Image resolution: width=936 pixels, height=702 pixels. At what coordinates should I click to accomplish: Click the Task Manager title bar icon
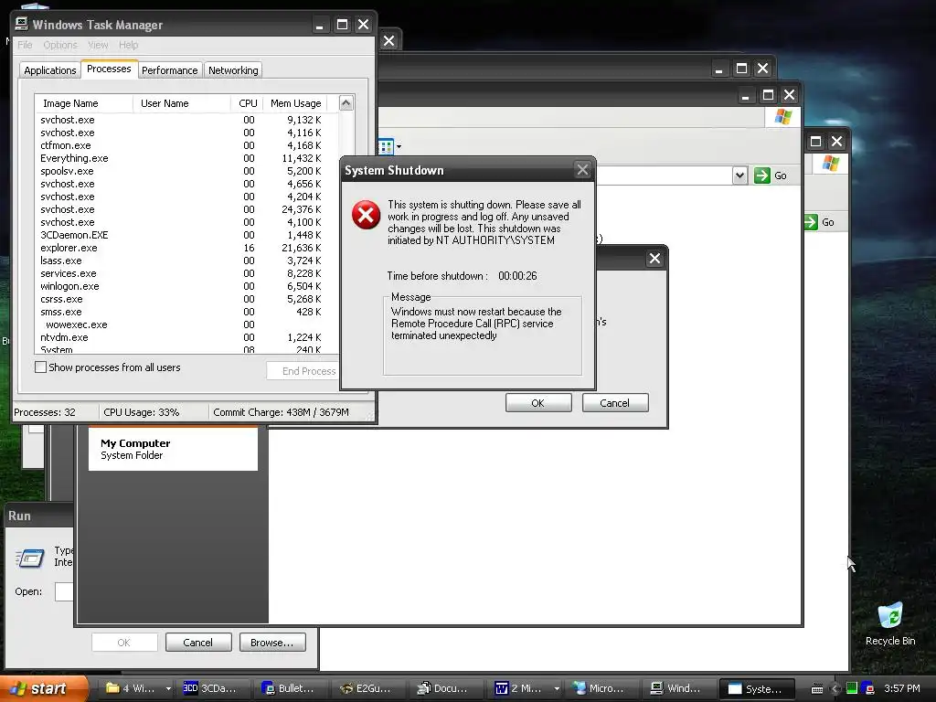[22, 24]
